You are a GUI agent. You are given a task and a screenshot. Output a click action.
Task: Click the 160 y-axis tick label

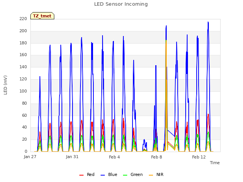point(23,55)
